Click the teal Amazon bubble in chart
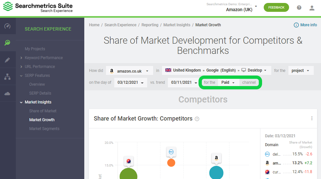The height and width of the screenshot is (179, 321). coord(216,173)
